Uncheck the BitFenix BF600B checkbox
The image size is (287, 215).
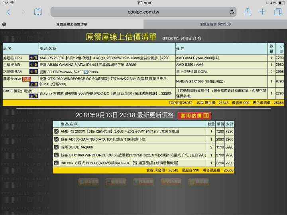(56, 163)
